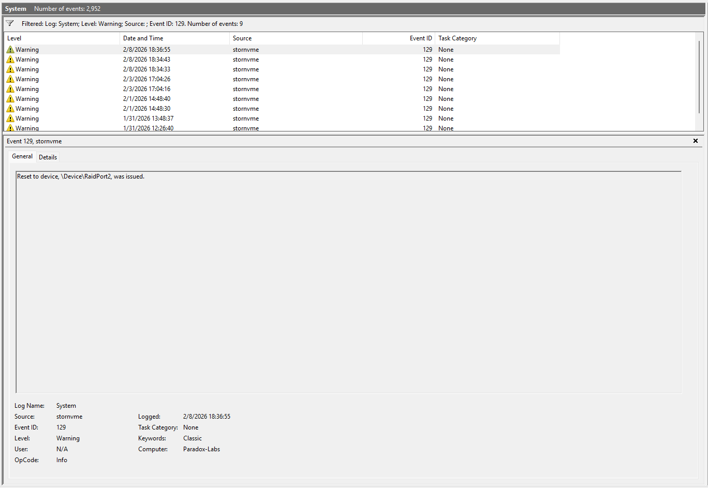Click the Task Category column header
708x488 pixels.
tap(497, 38)
